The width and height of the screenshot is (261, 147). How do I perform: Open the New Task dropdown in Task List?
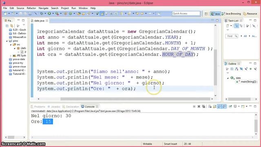tap(231, 26)
